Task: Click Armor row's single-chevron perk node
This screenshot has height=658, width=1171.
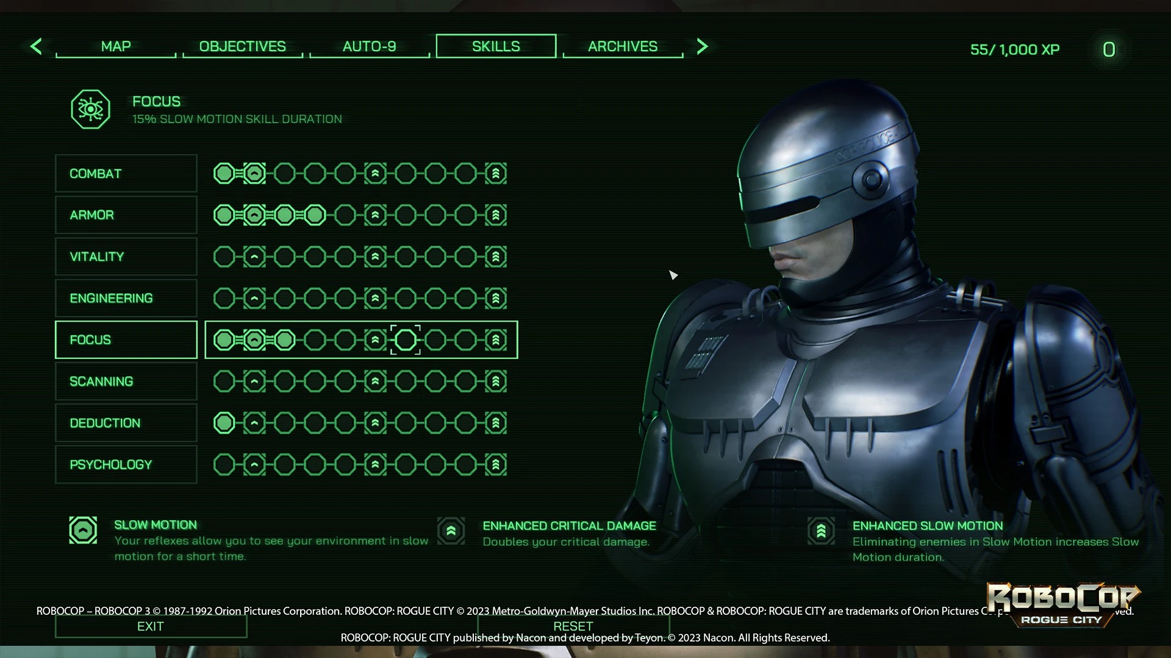Action: 254,215
